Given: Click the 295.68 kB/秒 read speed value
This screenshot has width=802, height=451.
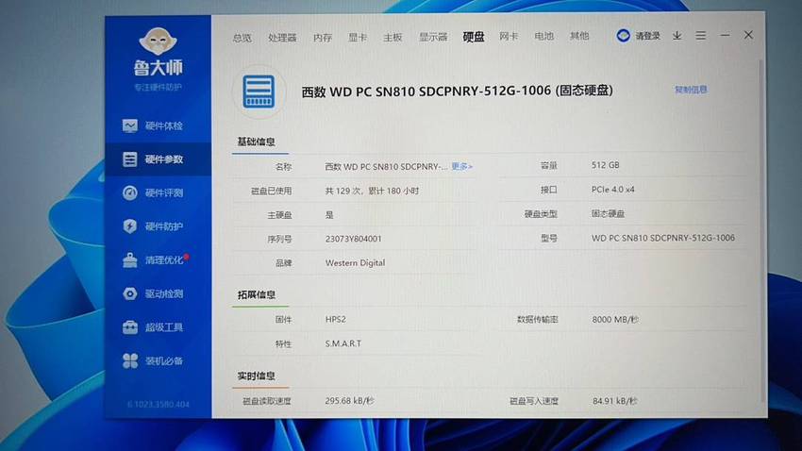Looking at the screenshot, I should (349, 400).
